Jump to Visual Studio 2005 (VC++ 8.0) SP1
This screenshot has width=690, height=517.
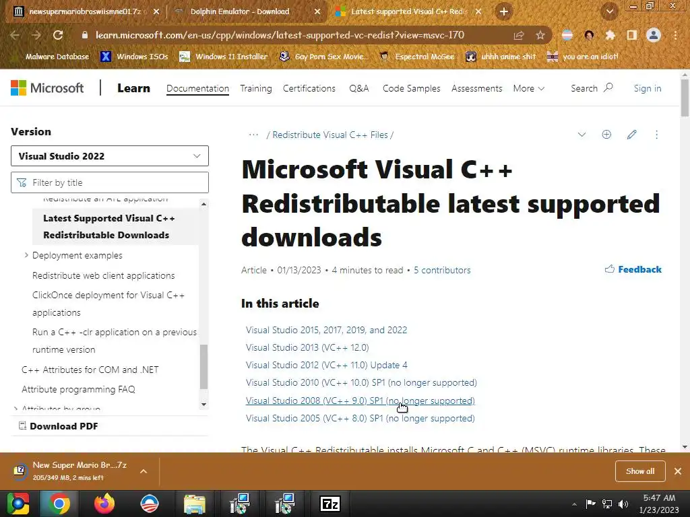click(360, 418)
